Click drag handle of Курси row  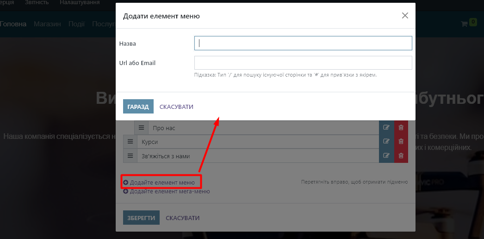pyautogui.click(x=130, y=142)
